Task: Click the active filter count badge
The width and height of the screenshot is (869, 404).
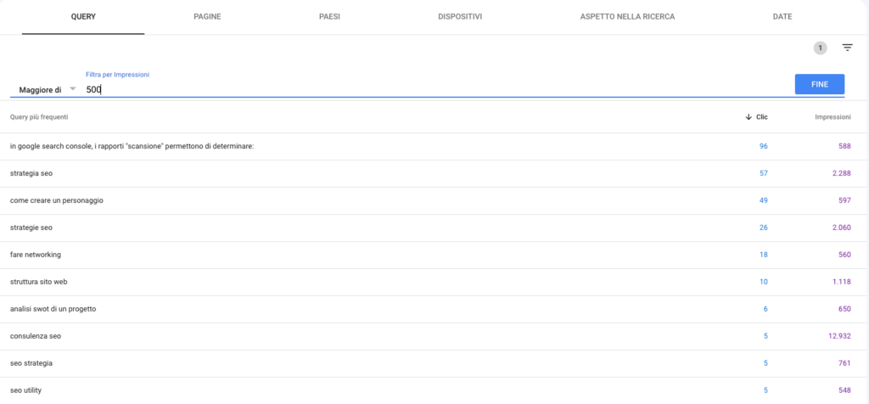Action: pos(821,48)
